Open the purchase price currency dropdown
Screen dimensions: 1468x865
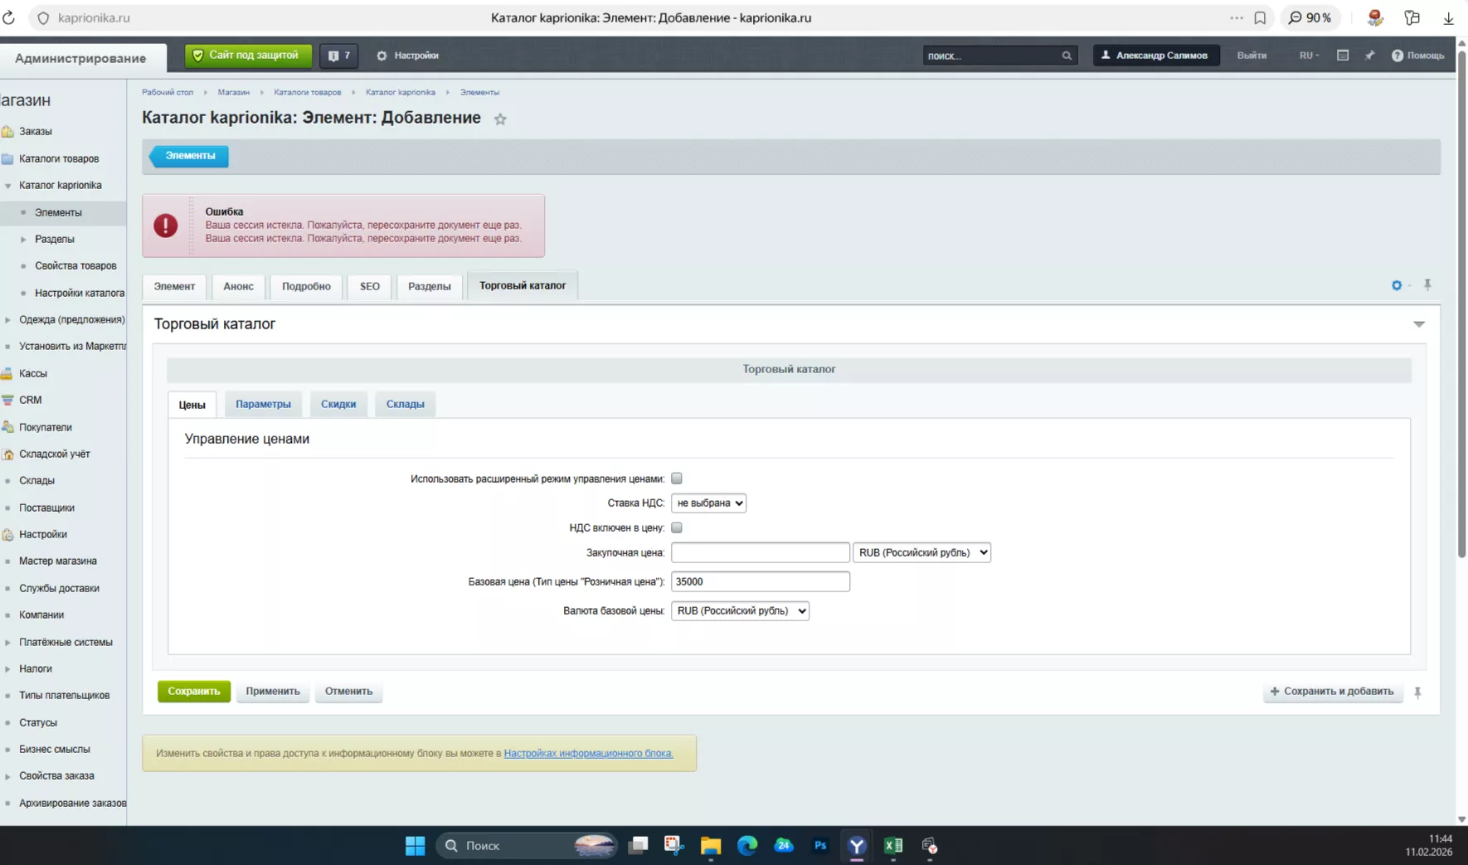coord(921,552)
